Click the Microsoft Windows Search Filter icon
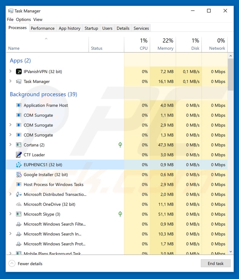Screen dimensions: 239x279 point(19,224)
